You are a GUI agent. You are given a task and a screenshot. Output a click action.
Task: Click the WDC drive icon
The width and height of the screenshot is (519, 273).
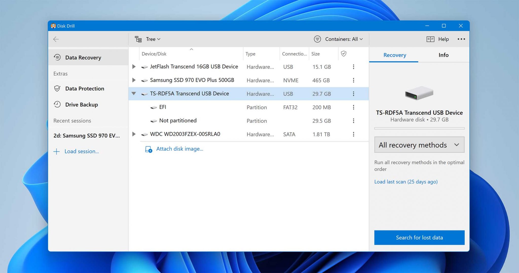point(144,134)
